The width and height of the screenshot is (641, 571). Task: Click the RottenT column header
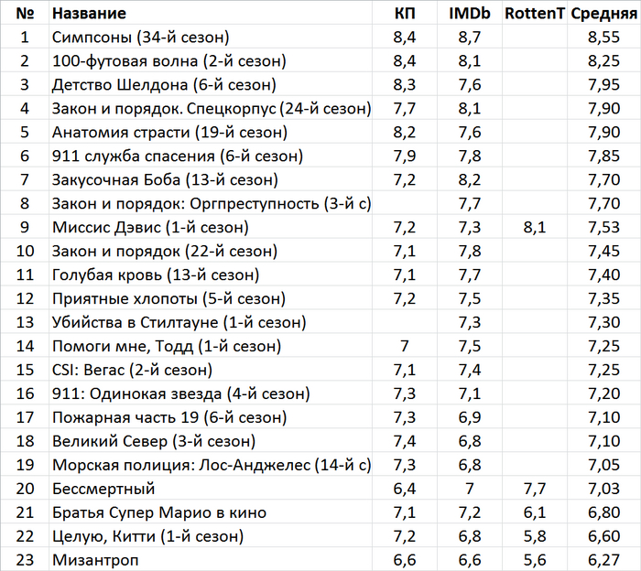click(x=535, y=14)
